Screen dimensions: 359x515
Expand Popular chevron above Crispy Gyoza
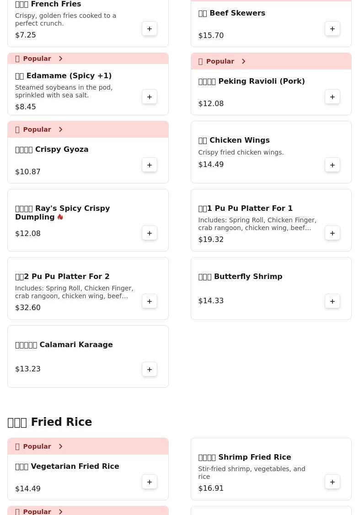60,129
